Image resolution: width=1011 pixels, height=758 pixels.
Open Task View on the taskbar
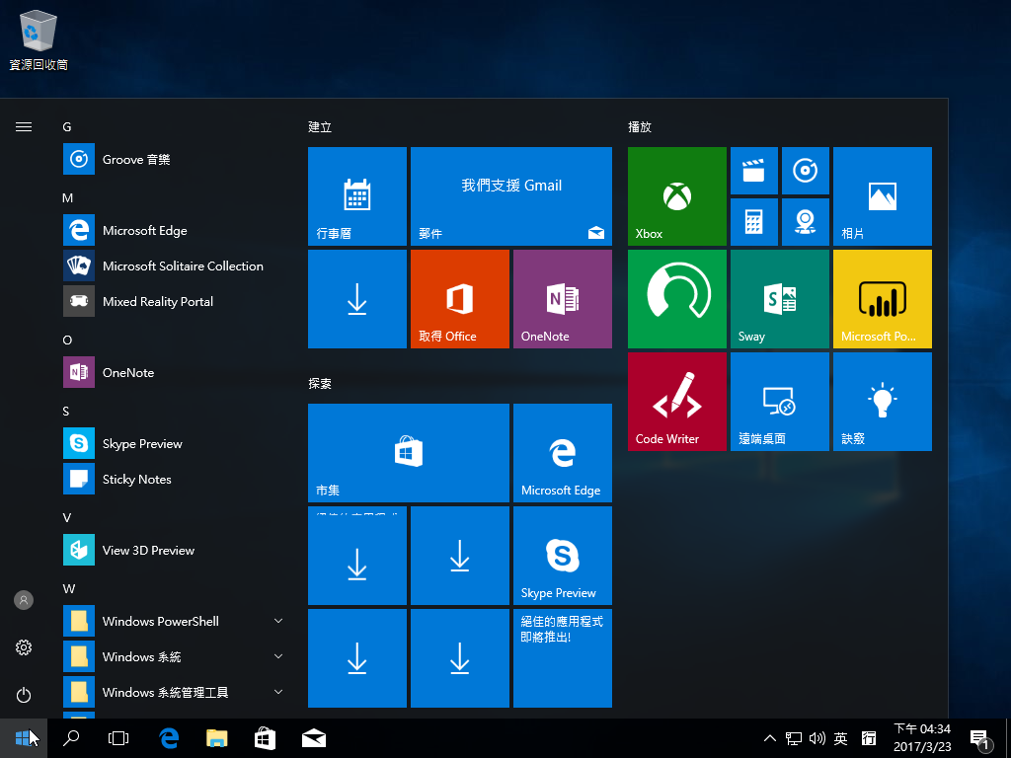pos(118,738)
